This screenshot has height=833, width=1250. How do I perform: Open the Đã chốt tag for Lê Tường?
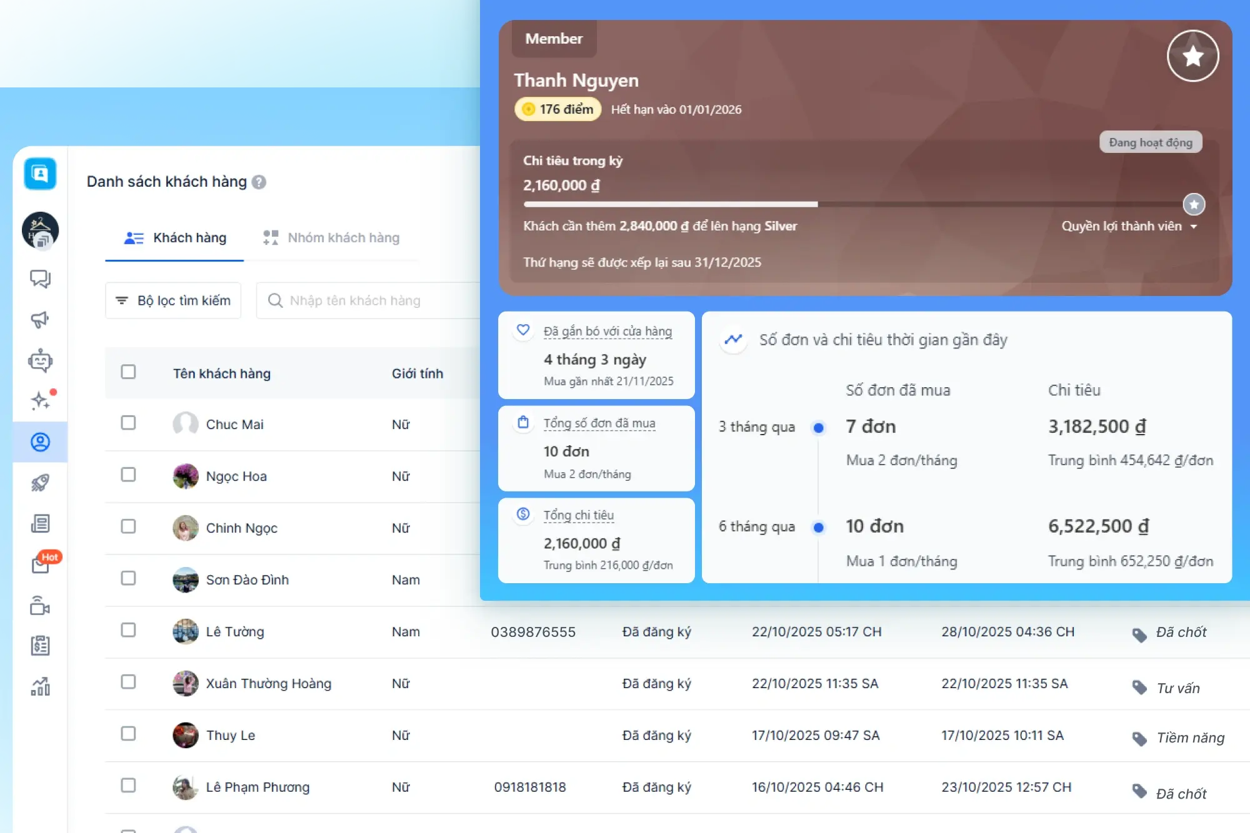pos(1180,633)
